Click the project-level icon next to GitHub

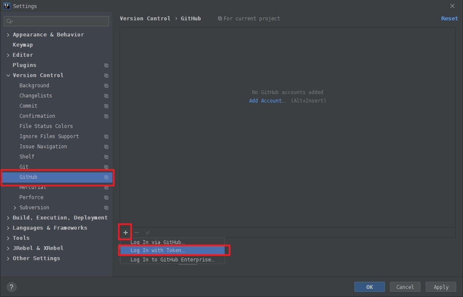tap(106, 177)
